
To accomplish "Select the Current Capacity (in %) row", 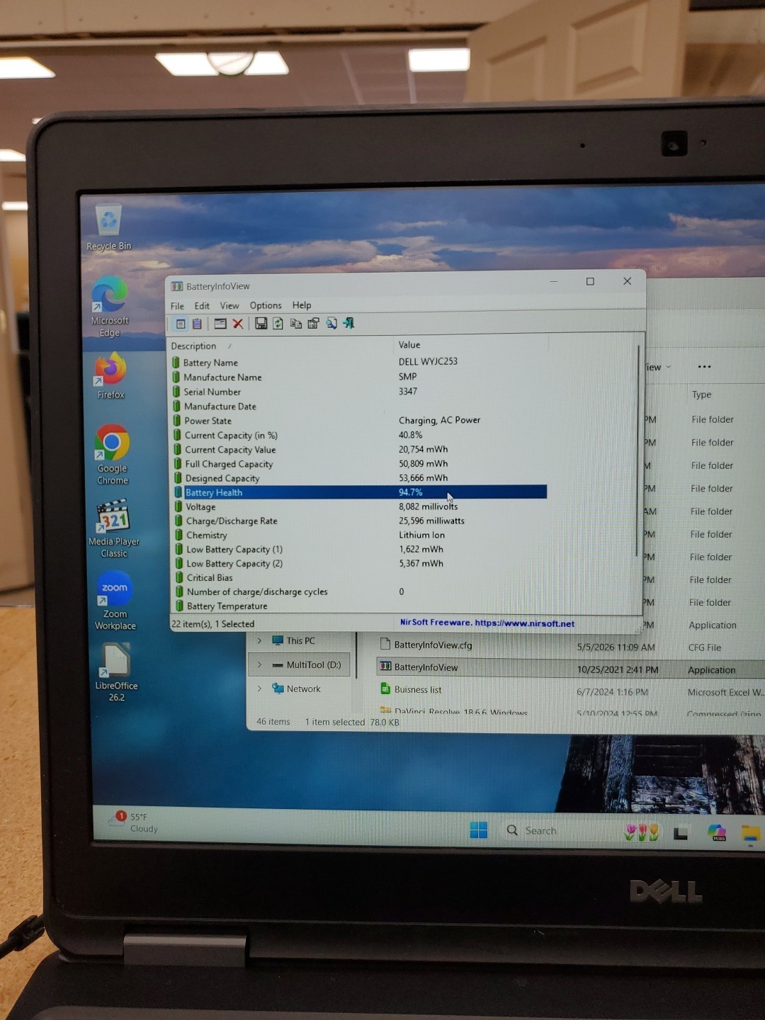I will tap(358, 435).
